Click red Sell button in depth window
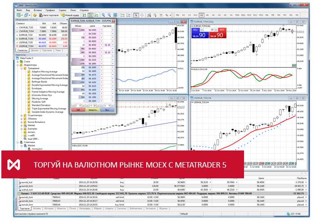 [78, 110]
